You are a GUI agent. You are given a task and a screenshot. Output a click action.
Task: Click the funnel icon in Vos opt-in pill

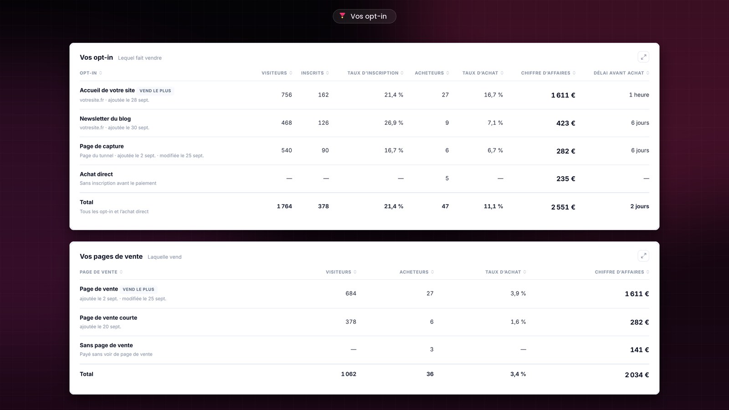point(342,16)
